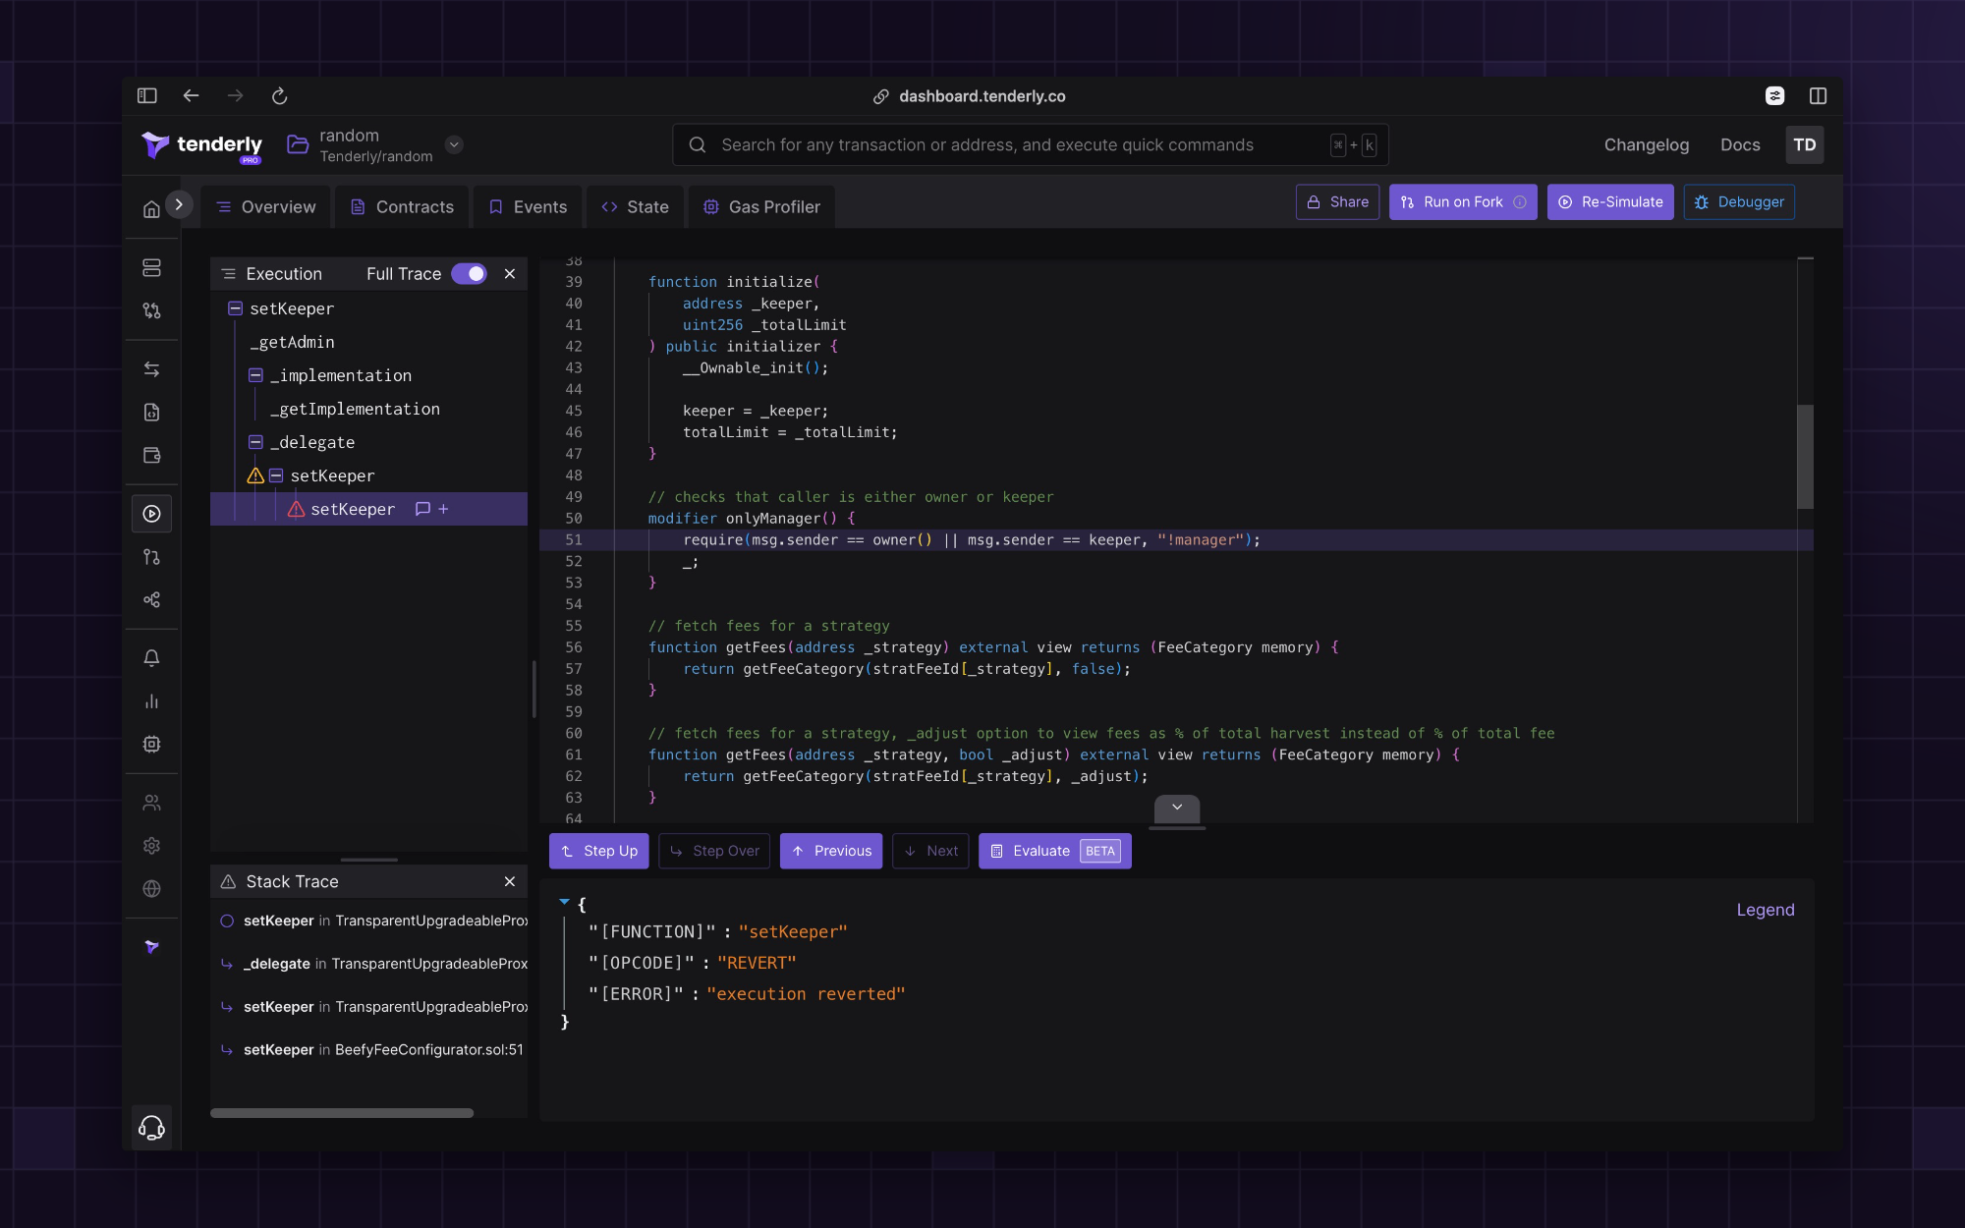Reload the page with the browser refresh icon
The height and width of the screenshot is (1228, 1965).
[x=279, y=95]
